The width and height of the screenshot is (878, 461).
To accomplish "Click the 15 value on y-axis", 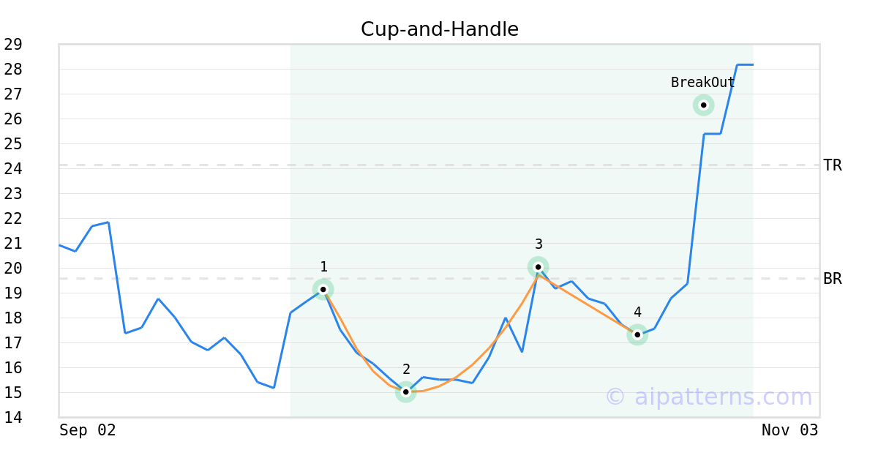I will click(12, 393).
